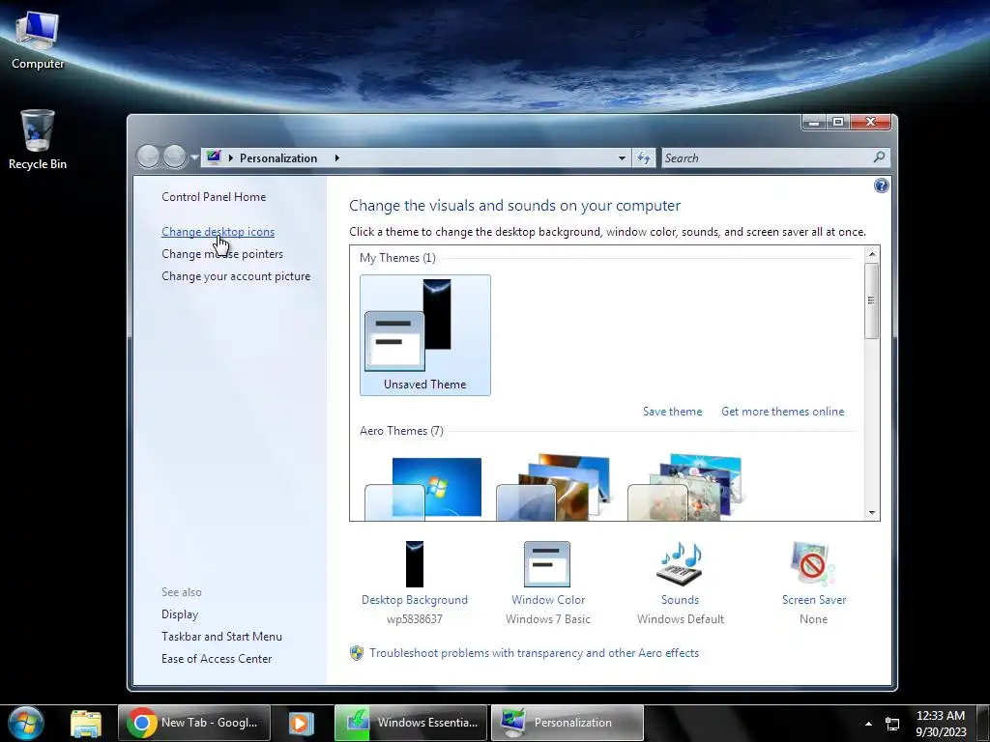The height and width of the screenshot is (742, 990).
Task: Expand the arrow before Personalization breadcrumb
Action: 230,157
